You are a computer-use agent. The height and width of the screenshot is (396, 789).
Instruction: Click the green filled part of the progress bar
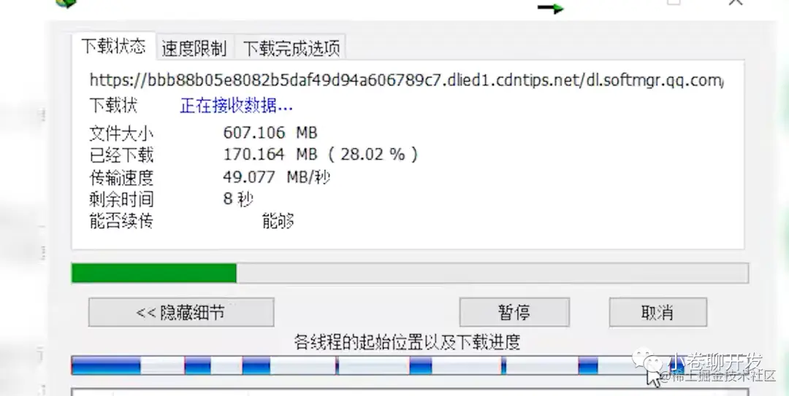[x=154, y=273]
